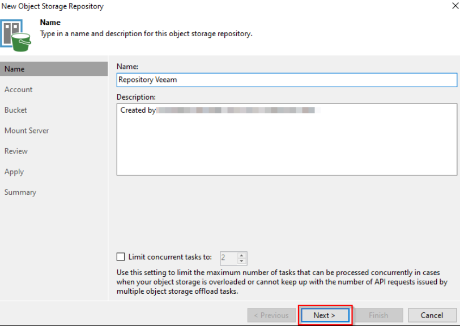Screen dimensions: 460x326
Task: Click the Finish button
Action: 378,315
